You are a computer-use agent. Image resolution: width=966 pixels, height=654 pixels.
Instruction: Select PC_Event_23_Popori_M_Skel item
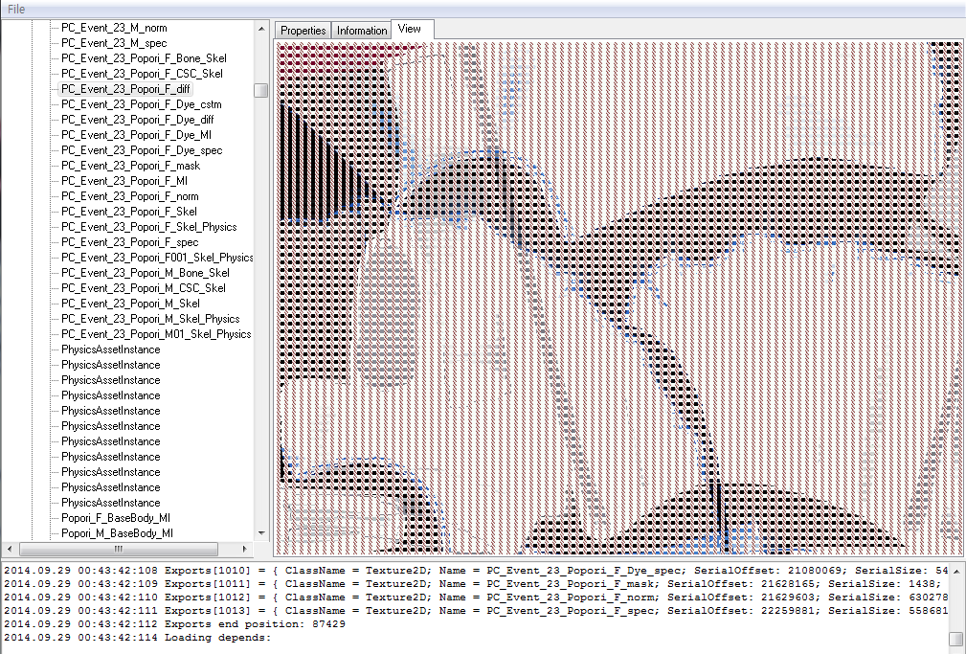130,304
